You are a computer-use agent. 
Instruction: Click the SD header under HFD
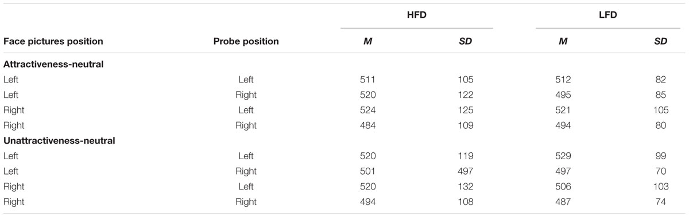pyautogui.click(x=466, y=41)
